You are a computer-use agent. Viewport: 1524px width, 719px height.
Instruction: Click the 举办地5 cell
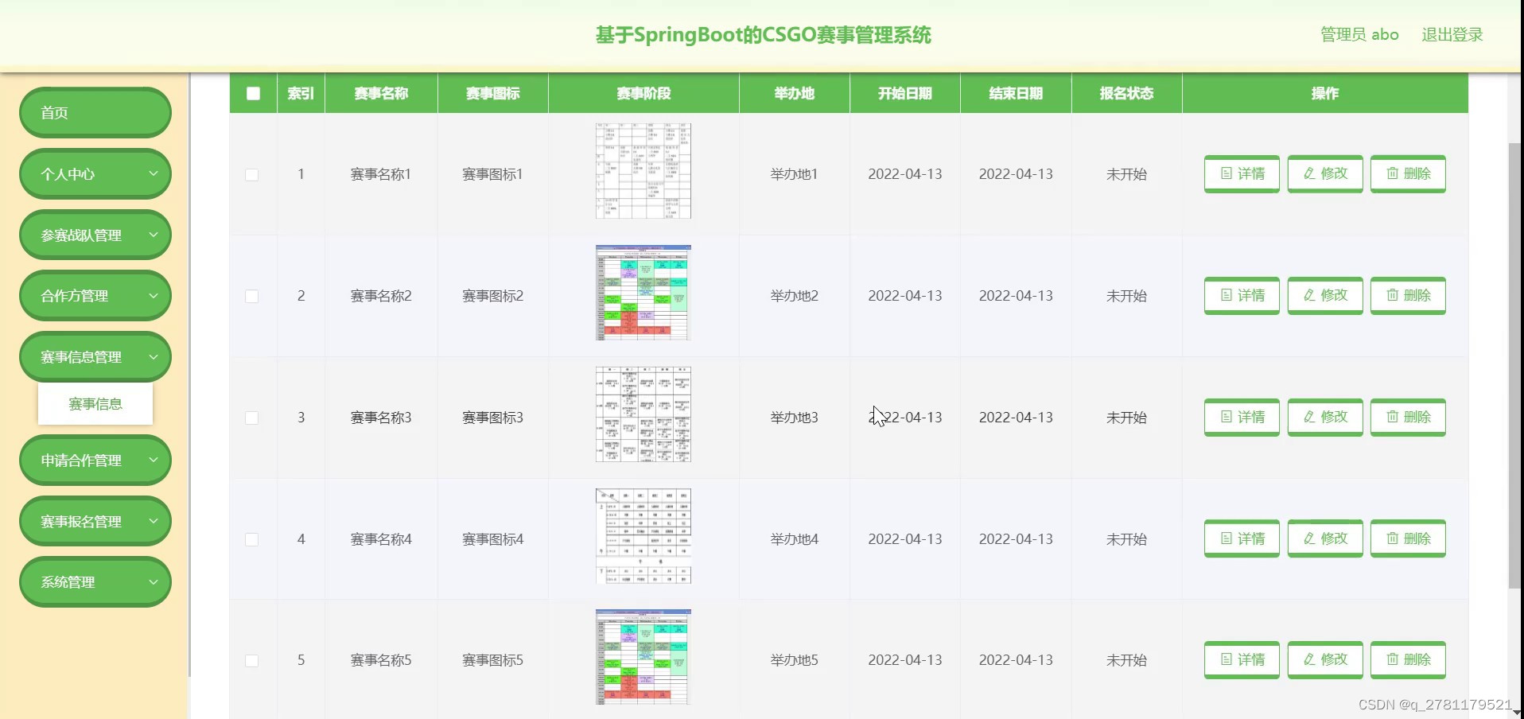click(795, 660)
